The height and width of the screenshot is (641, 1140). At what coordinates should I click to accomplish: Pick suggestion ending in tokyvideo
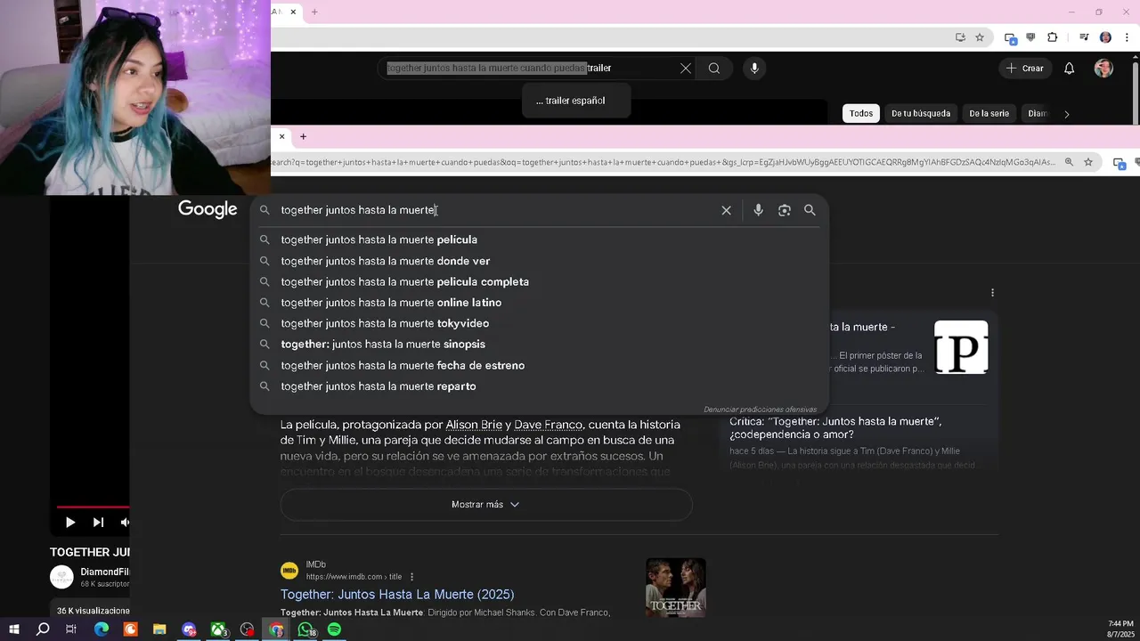pos(539,323)
